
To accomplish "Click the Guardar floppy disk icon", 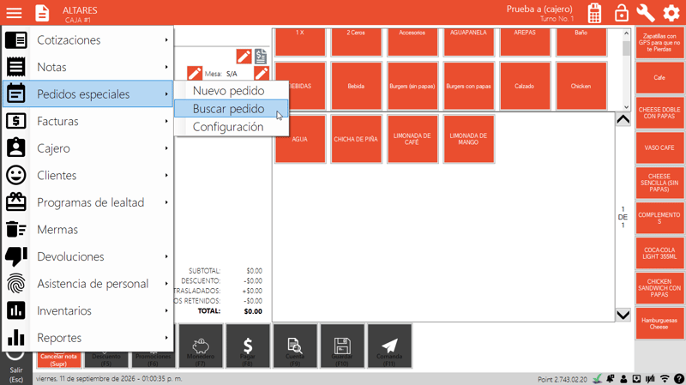I will (x=342, y=346).
